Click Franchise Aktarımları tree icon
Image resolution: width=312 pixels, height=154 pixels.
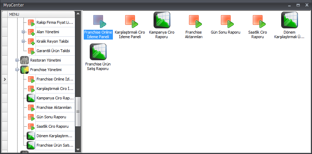31,108
